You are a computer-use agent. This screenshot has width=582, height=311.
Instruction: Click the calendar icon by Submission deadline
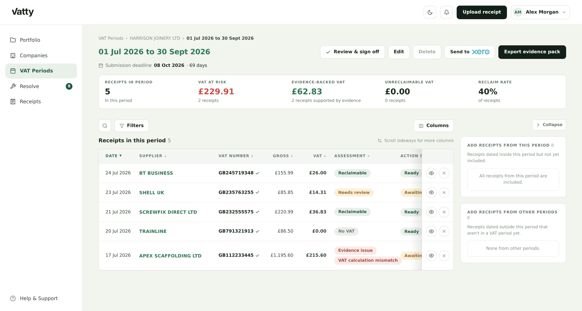(101, 65)
